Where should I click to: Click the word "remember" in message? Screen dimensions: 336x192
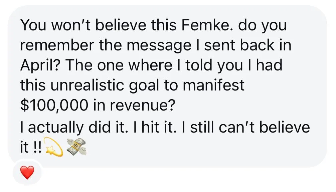pyautogui.click(x=57, y=45)
